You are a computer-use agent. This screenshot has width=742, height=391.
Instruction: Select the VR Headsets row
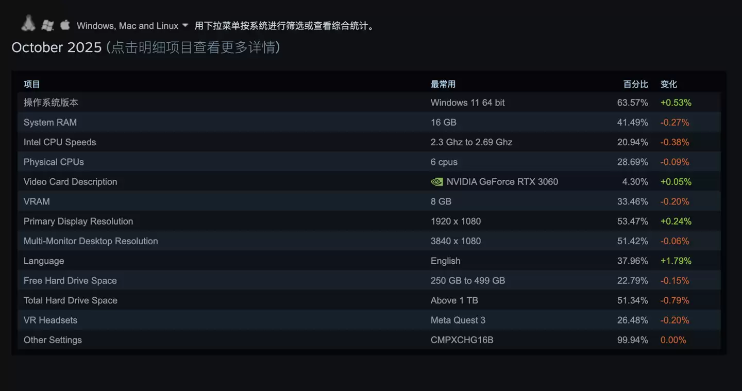click(50, 320)
